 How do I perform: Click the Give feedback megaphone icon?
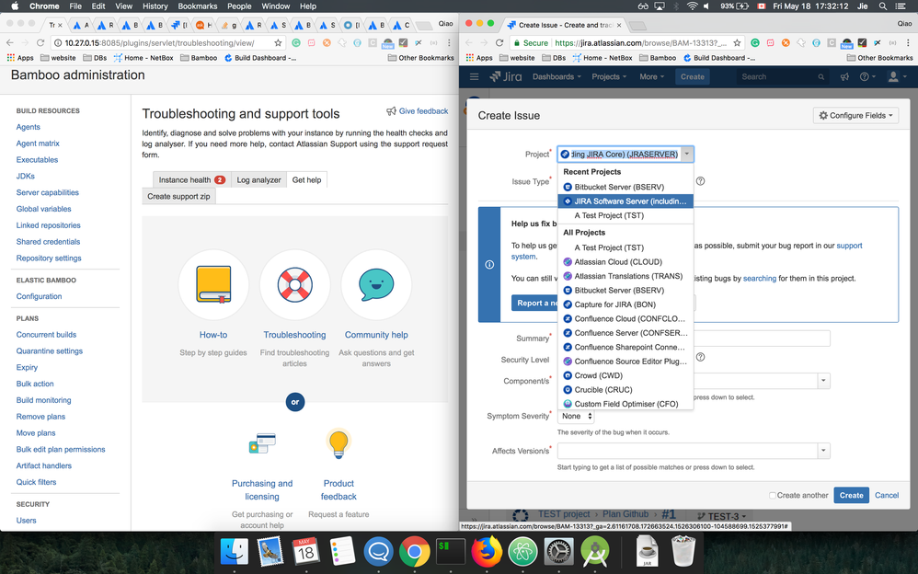[391, 111]
